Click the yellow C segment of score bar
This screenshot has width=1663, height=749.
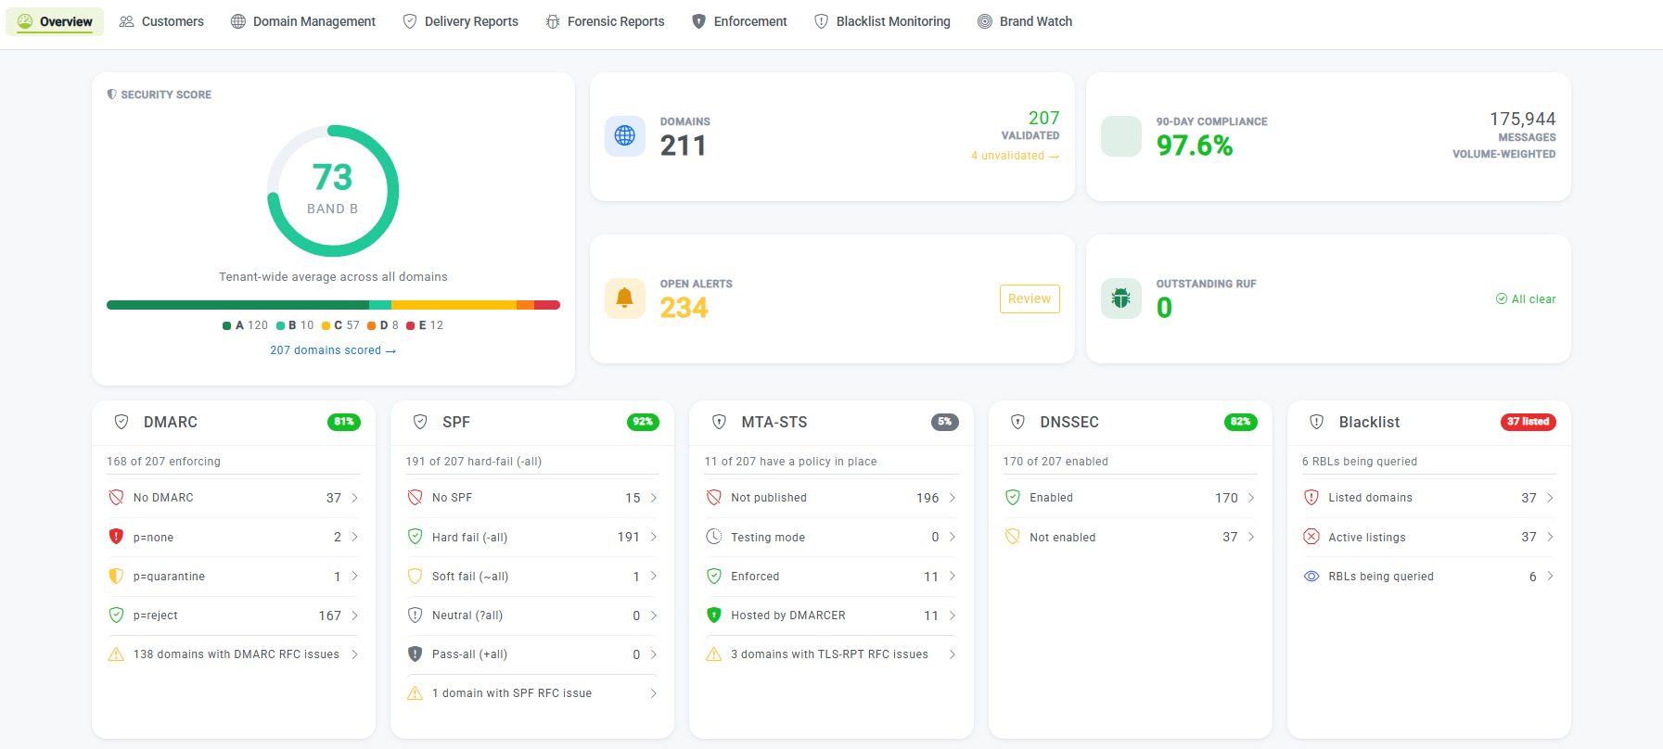454,305
